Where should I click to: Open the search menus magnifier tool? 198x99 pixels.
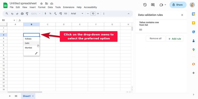point(7,13)
